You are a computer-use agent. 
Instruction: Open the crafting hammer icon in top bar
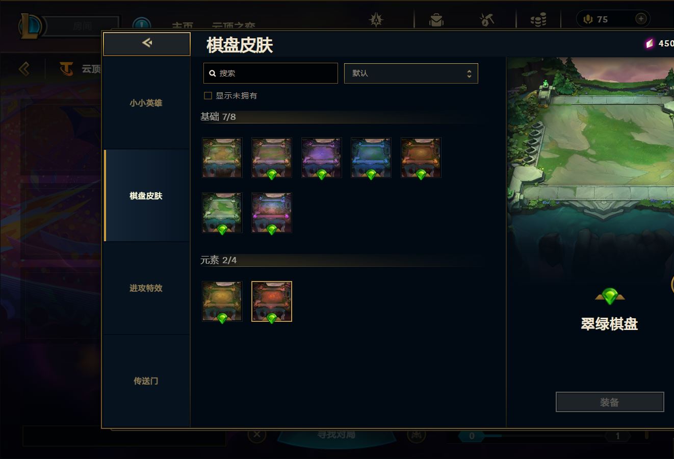click(487, 20)
